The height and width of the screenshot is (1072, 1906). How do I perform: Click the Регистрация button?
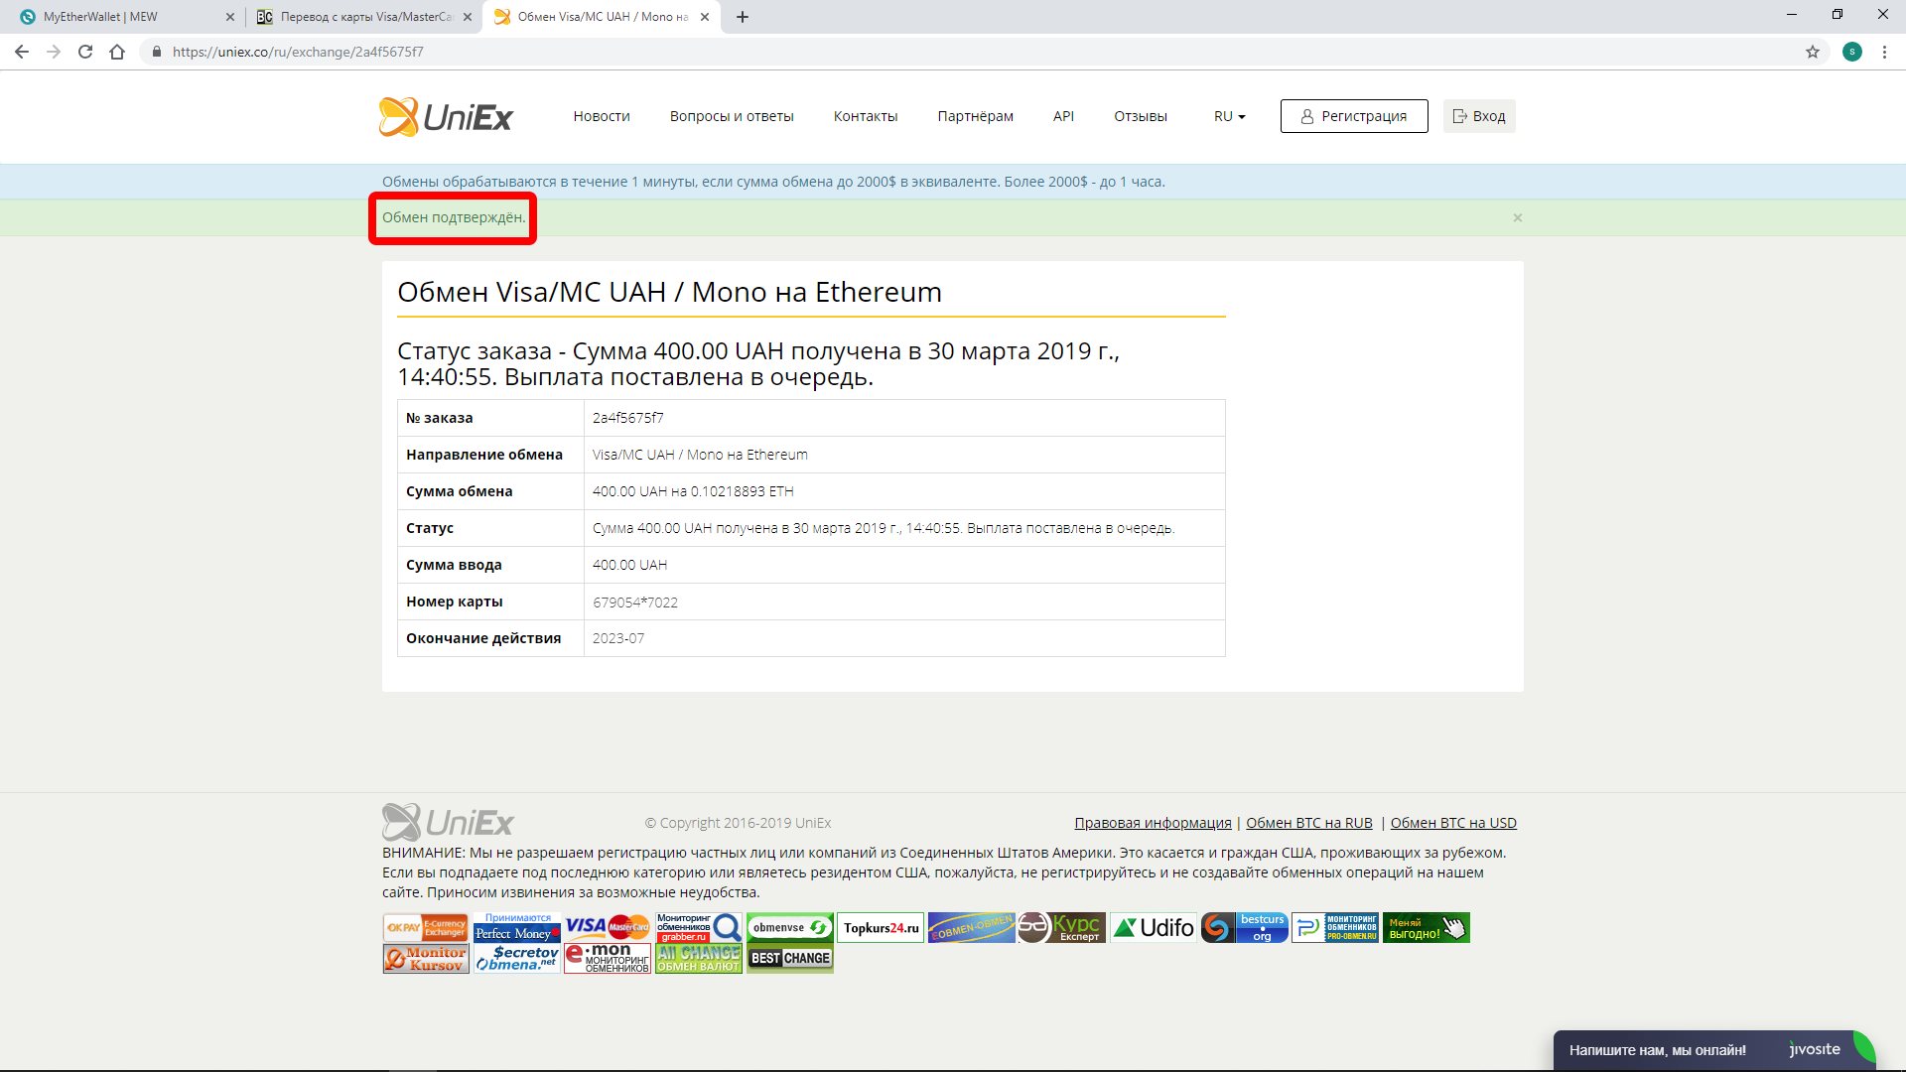(x=1354, y=116)
